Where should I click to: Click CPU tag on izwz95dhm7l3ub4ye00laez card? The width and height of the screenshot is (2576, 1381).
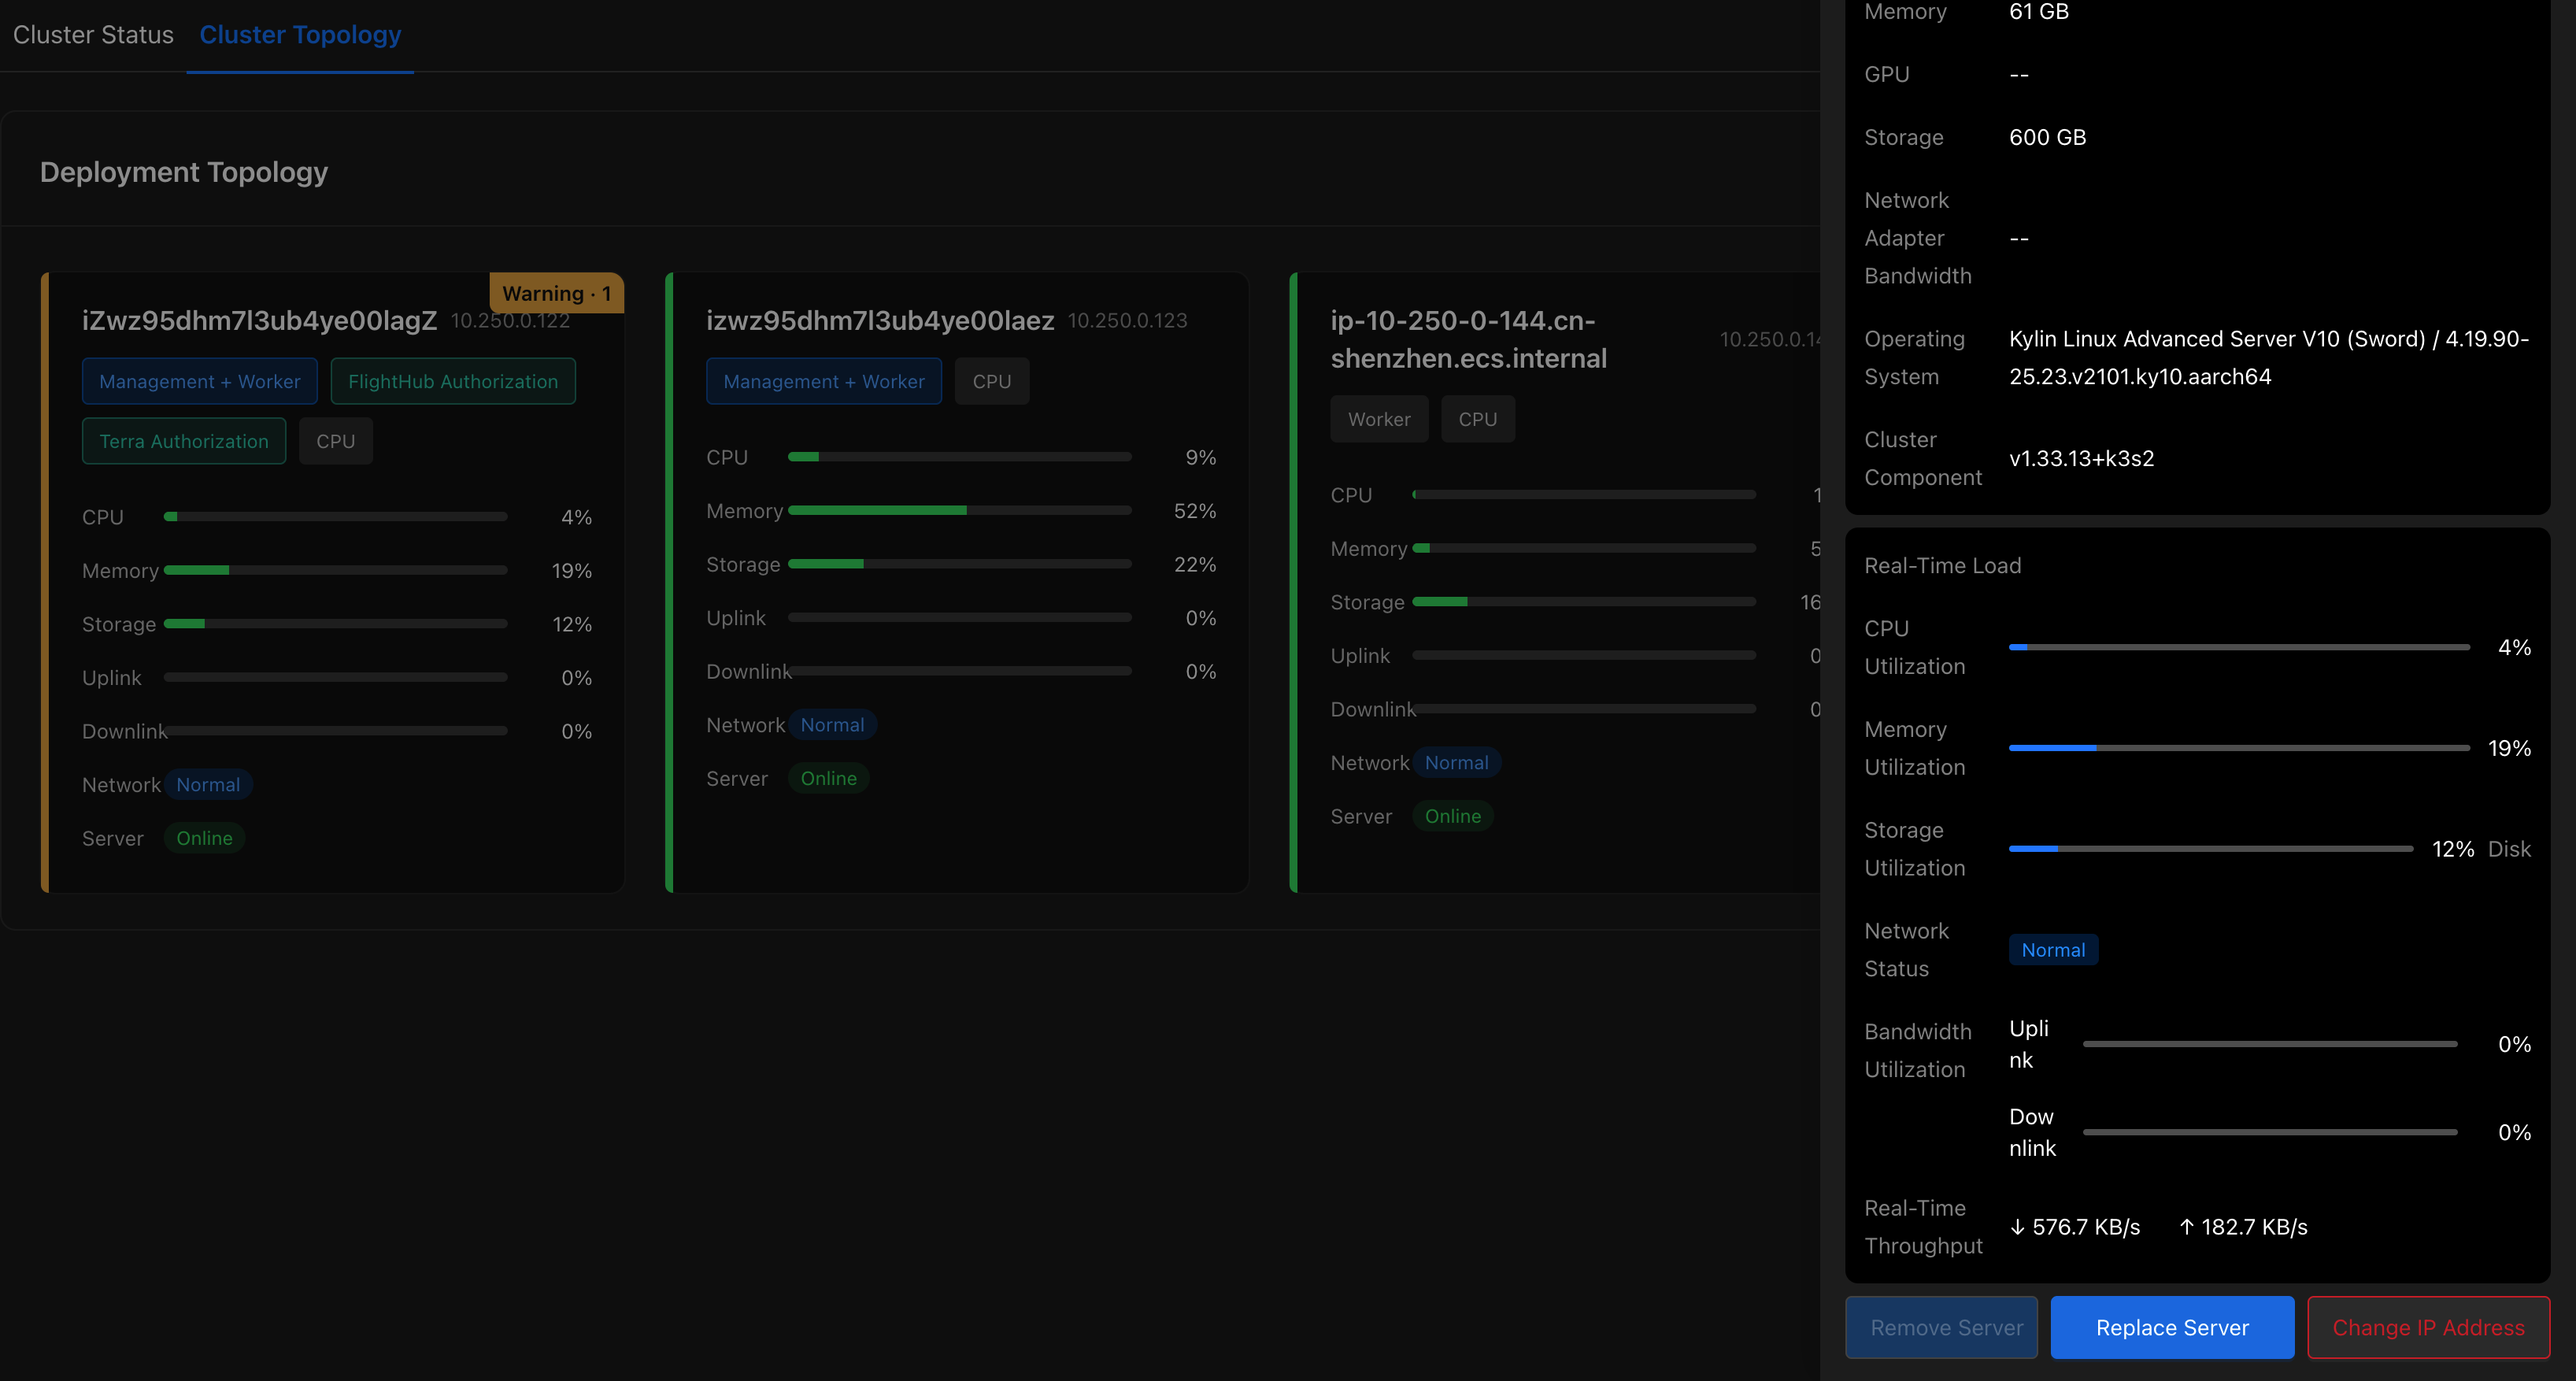click(x=992, y=381)
